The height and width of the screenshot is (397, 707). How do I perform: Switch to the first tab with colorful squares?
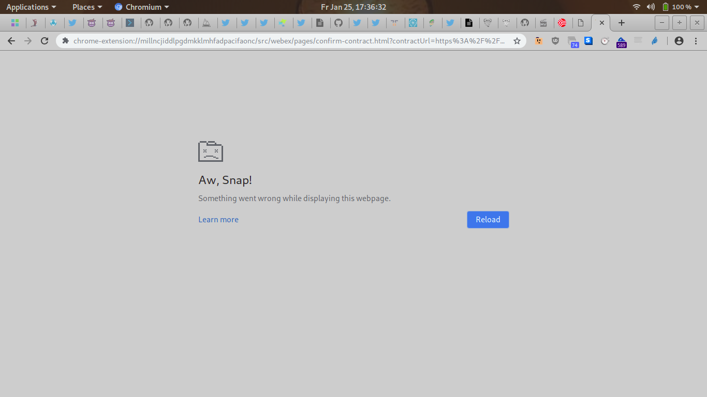point(14,23)
